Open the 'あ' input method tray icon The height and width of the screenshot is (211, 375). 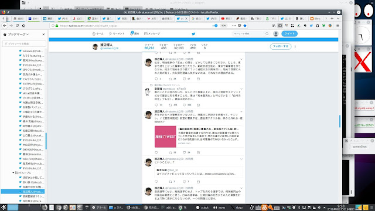click(264, 207)
